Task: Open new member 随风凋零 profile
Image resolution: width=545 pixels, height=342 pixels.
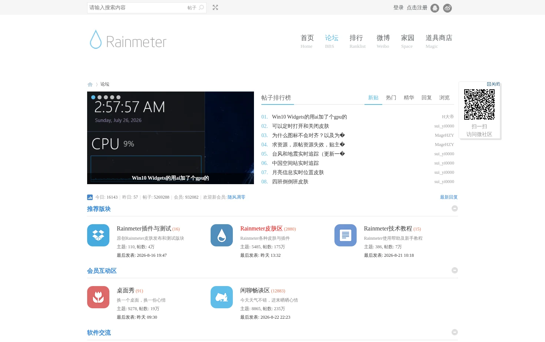Action: tap(237, 197)
